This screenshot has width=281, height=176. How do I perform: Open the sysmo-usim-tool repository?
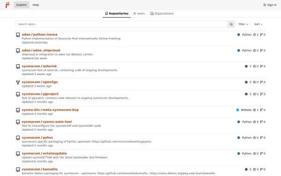tap(57, 122)
